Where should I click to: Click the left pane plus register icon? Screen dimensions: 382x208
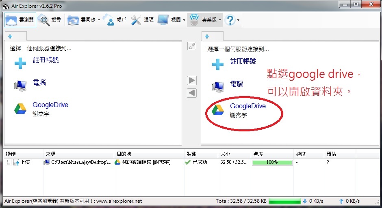point(20,63)
